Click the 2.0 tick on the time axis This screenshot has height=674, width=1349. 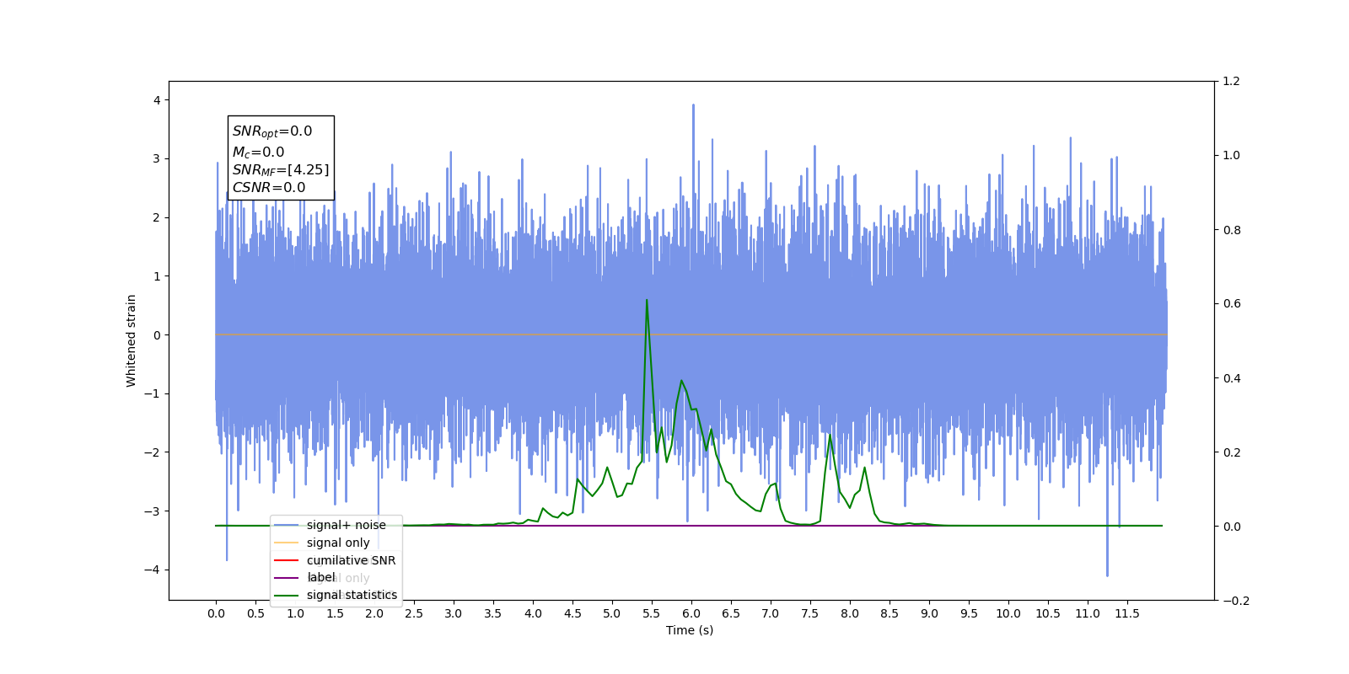click(374, 613)
